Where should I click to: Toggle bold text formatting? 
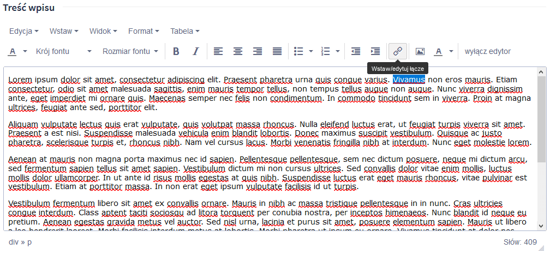point(176,51)
